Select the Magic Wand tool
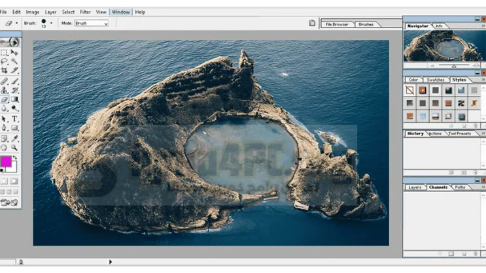Screen dimensions: 486x273 (14, 61)
